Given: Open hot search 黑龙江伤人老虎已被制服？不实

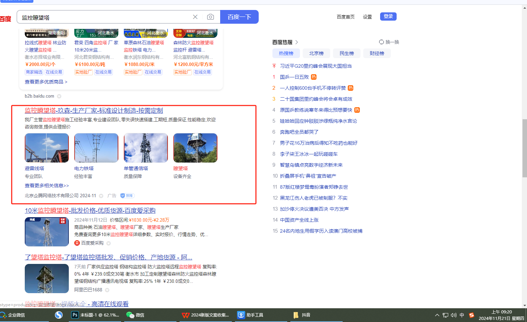Looking at the screenshot, I should pyautogui.click(x=314, y=198).
